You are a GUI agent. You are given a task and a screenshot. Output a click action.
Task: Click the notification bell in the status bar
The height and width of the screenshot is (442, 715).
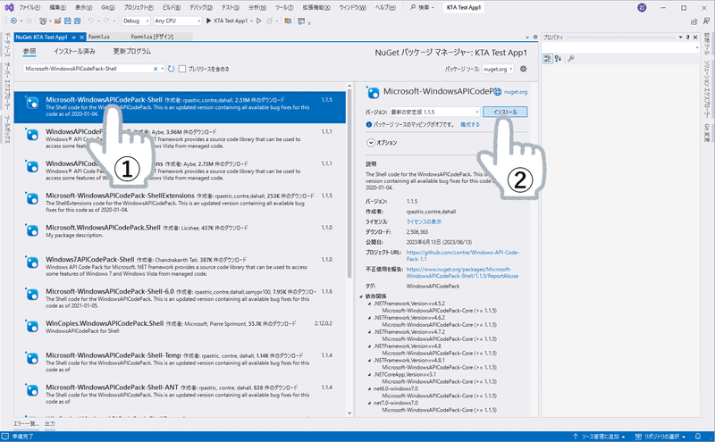(698, 437)
